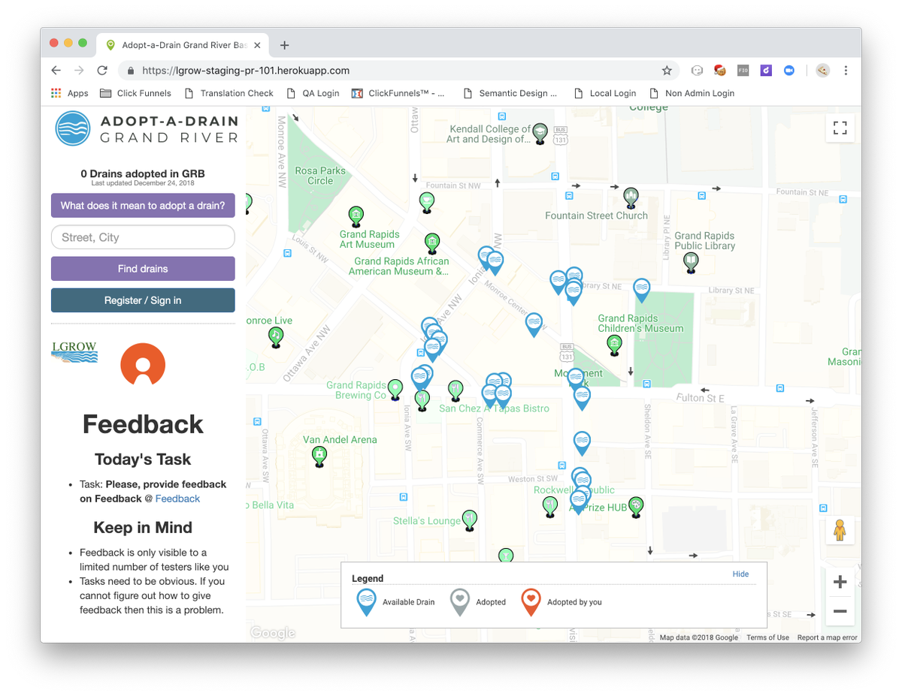902x696 pixels.
Task: Click the Google logo on the map
Action: click(272, 633)
